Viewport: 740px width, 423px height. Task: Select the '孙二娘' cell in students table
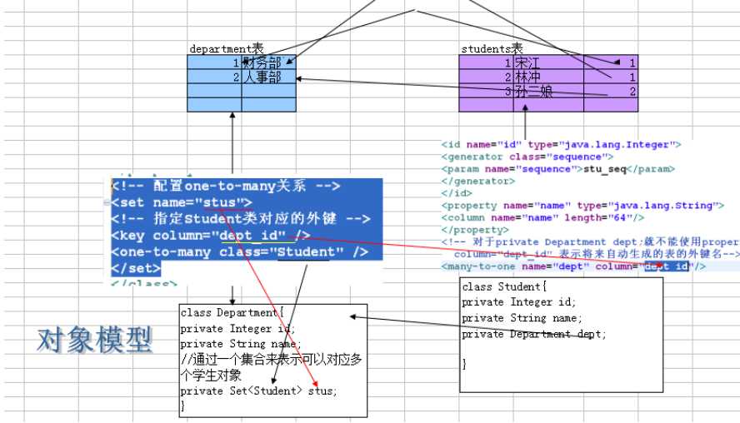click(548, 91)
